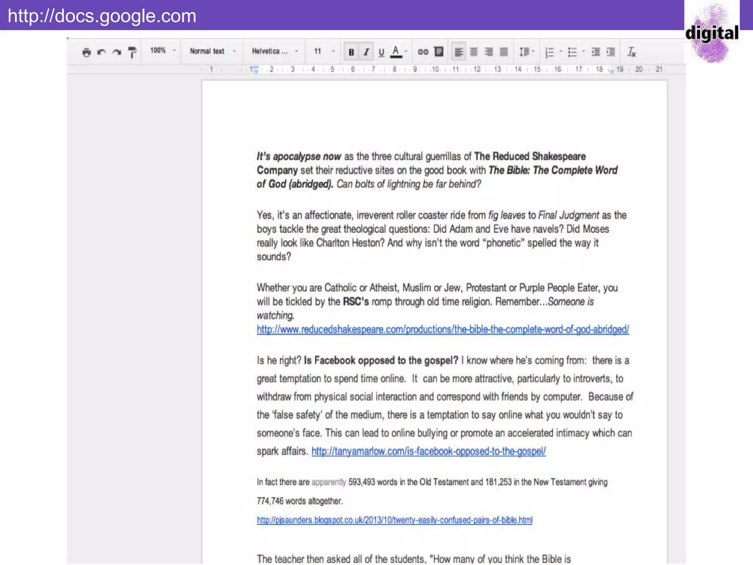Redo the last action

point(117,52)
